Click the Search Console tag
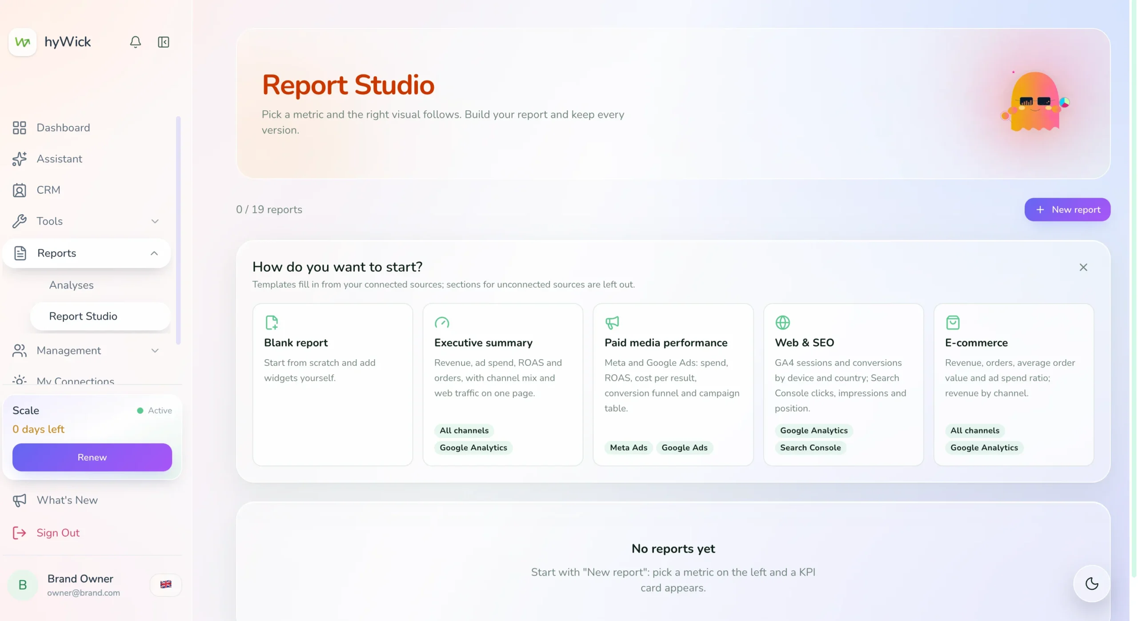1138x621 pixels. coord(810,448)
